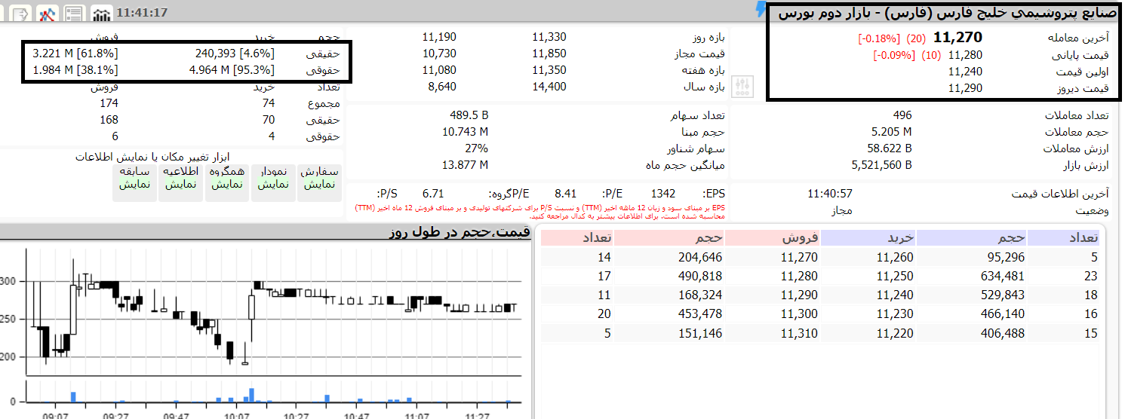Click the export arrow page icon
Viewport: 1125px width, 419px height.
20,13
